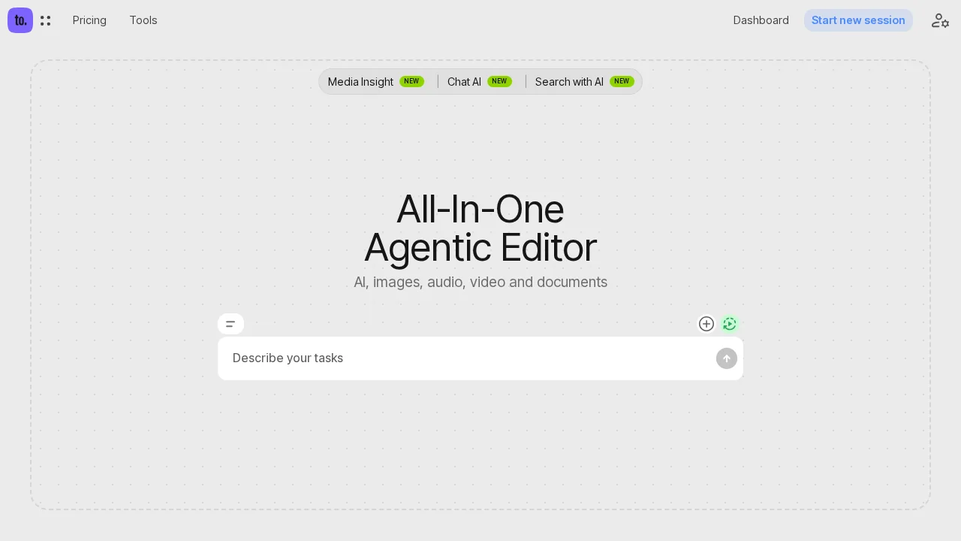Image resolution: width=961 pixels, height=541 pixels.
Task: Submit with the circular send arrow icon
Action: 726,358
